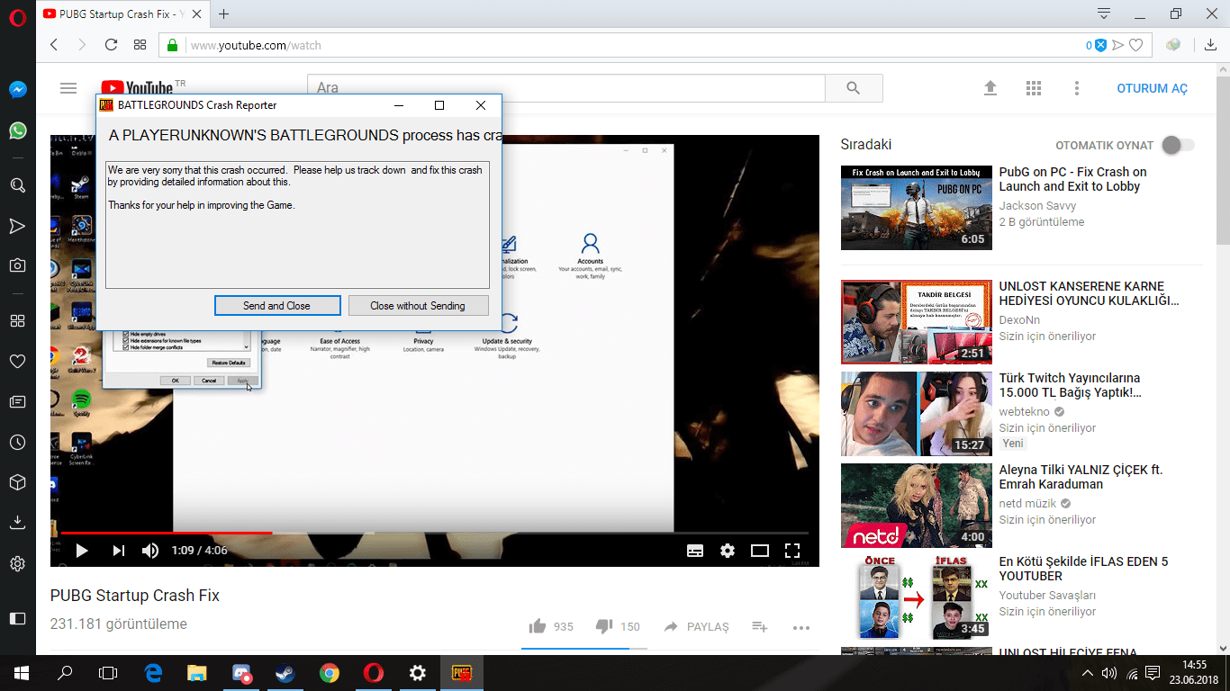The image size is (1230, 691).
Task: Open more actions menu below the video
Action: pos(801,626)
